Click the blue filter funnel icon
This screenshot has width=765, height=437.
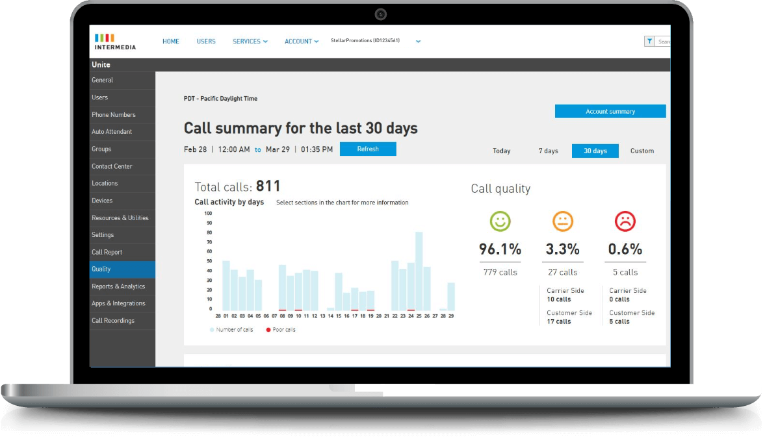[649, 40]
